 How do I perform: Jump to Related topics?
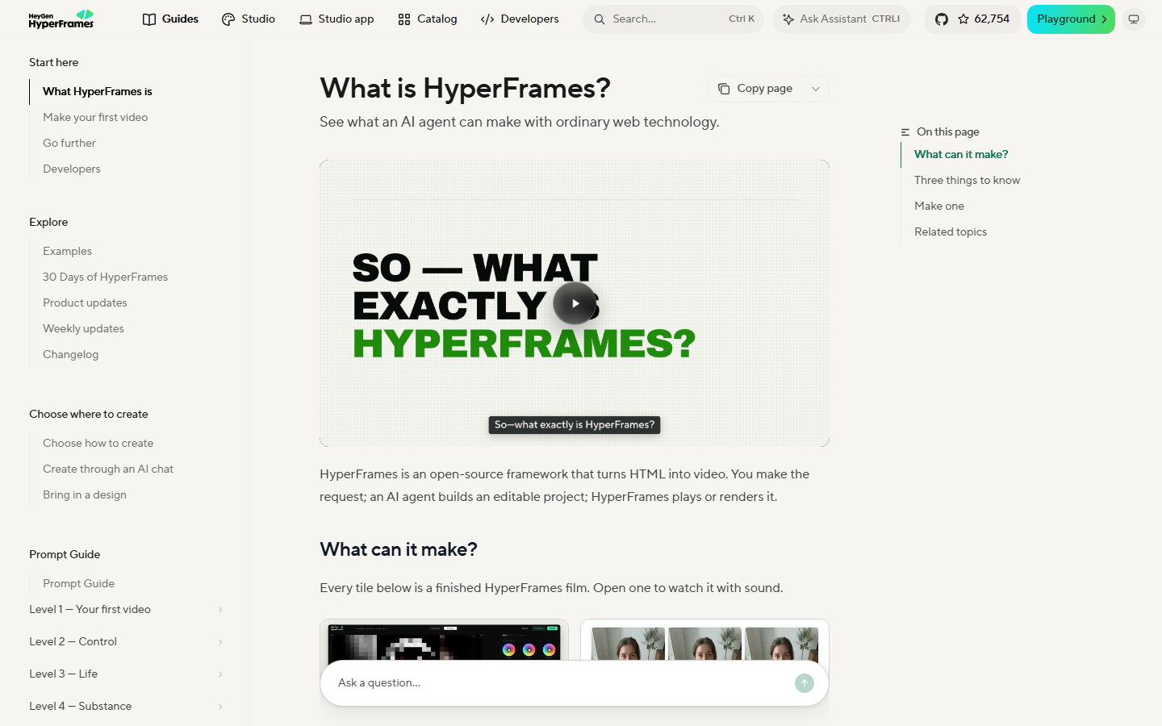[951, 232]
